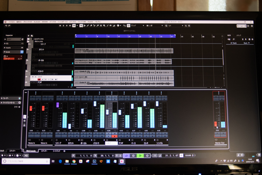The width and height of the screenshot is (262, 175).
Task: Click the ボーカル channel fader handle
Action: point(82,111)
